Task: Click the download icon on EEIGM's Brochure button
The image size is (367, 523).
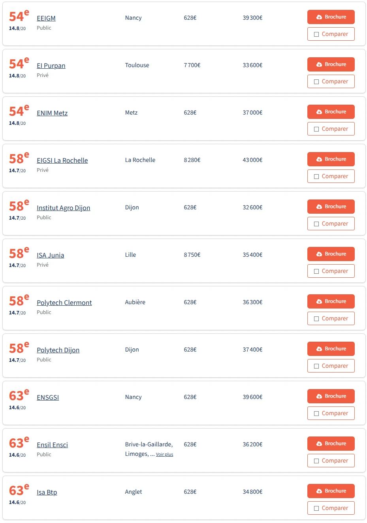Action: pyautogui.click(x=319, y=17)
